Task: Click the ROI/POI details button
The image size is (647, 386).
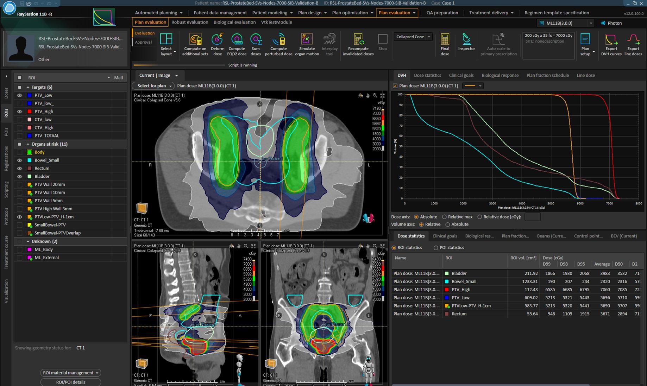Action: tap(71, 382)
